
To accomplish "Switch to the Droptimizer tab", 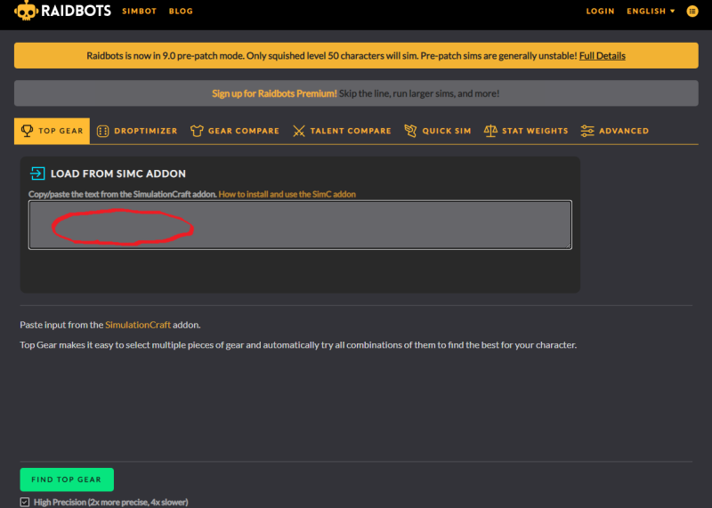I will (137, 131).
